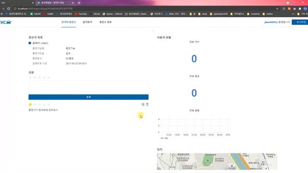Show more bookmarks with the overflow chevron

coord(293,14)
